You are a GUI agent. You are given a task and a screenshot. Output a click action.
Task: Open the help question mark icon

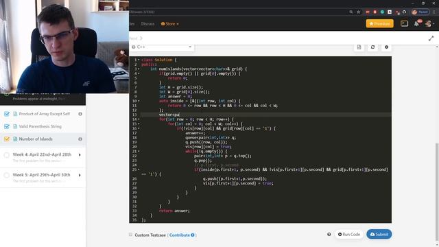tap(329, 235)
